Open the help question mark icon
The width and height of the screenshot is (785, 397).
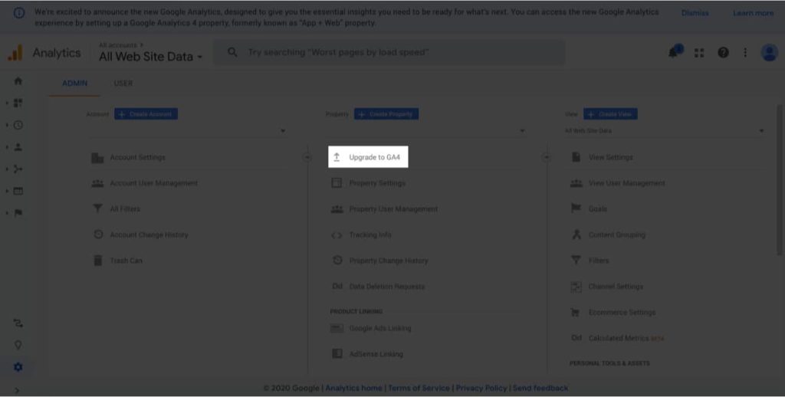tap(723, 53)
